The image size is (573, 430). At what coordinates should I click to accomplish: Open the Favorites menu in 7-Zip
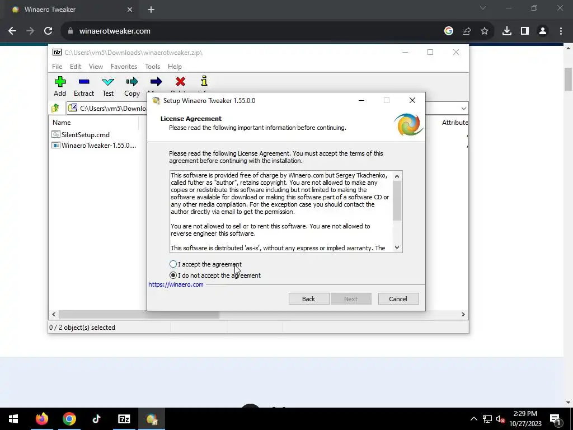tap(124, 67)
